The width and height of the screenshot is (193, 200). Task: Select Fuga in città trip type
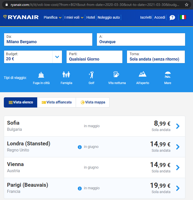(41, 78)
